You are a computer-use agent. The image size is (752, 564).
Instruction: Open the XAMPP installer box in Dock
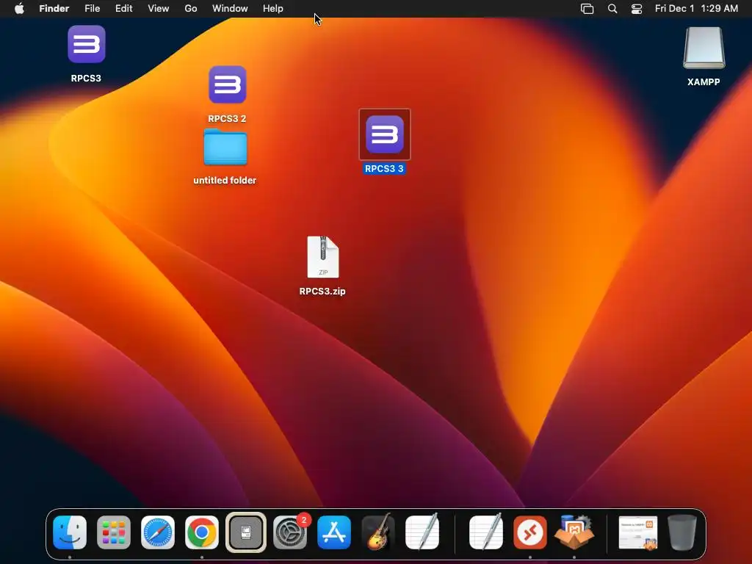(x=574, y=532)
